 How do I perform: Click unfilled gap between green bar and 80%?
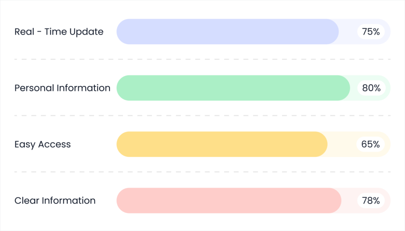pos(354,88)
